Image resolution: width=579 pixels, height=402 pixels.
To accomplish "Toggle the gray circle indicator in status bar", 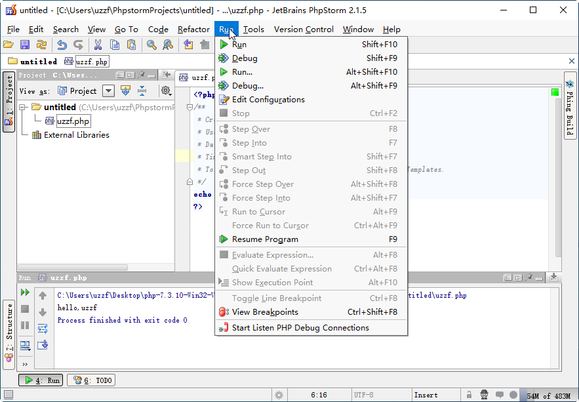I will pyautogui.click(x=513, y=395).
